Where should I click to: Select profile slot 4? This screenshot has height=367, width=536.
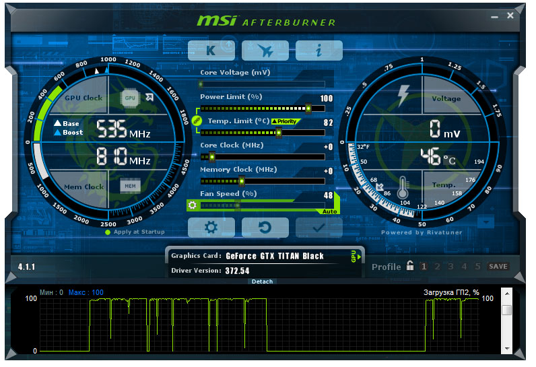point(464,267)
